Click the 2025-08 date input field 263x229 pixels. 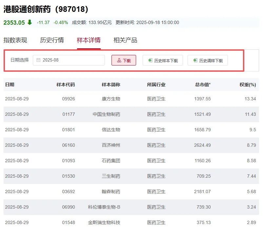pyautogui.click(x=69, y=60)
